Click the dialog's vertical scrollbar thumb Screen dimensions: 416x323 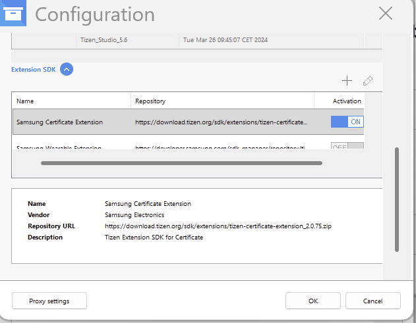click(x=397, y=199)
